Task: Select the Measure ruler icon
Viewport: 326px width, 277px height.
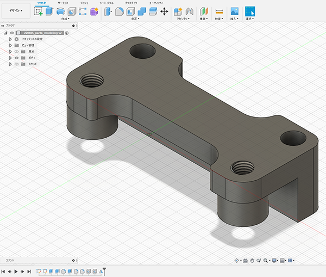Action: pyautogui.click(x=219, y=11)
